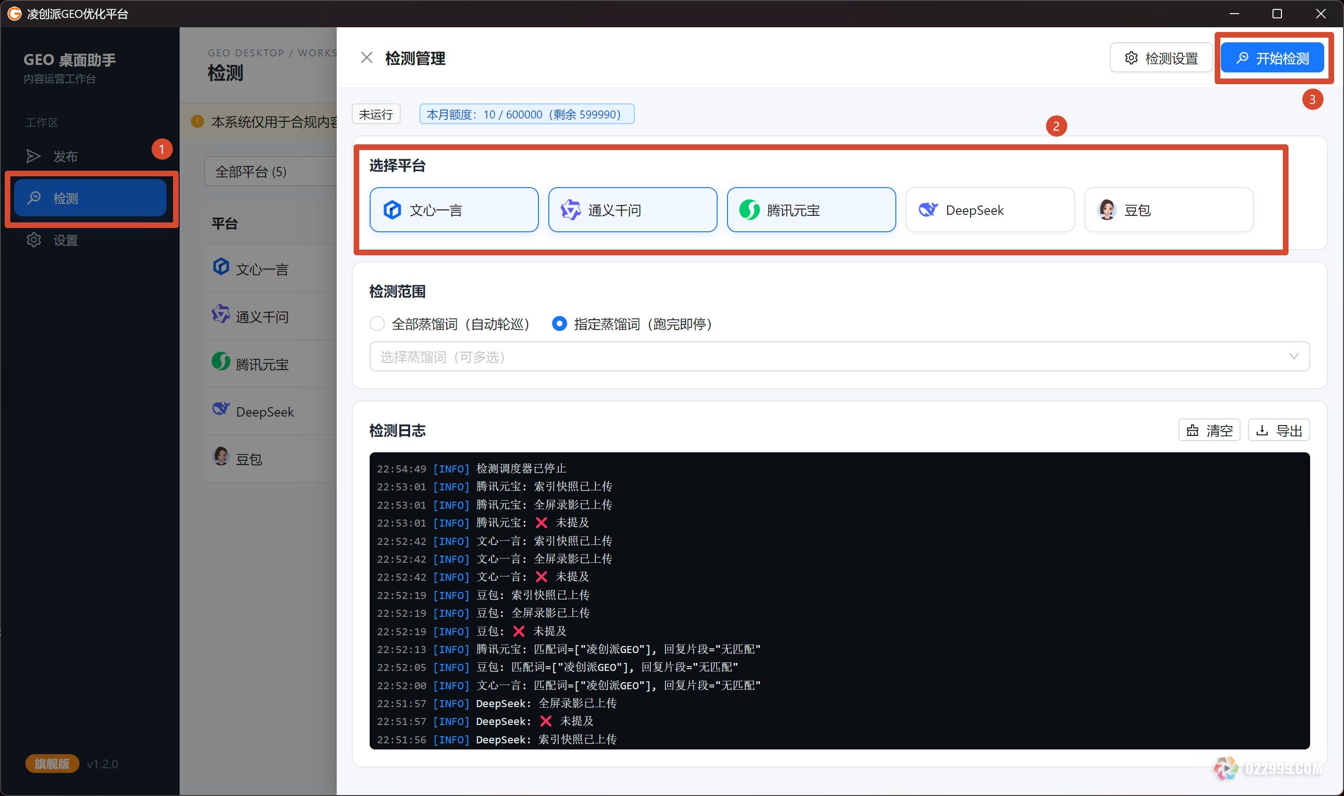
Task: Select the 检测 sidebar item
Action: click(x=90, y=198)
